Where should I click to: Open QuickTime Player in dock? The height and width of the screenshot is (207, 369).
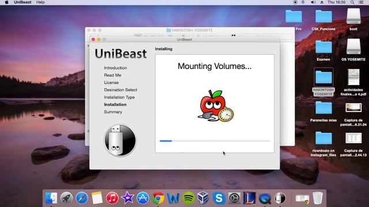tap(265, 198)
